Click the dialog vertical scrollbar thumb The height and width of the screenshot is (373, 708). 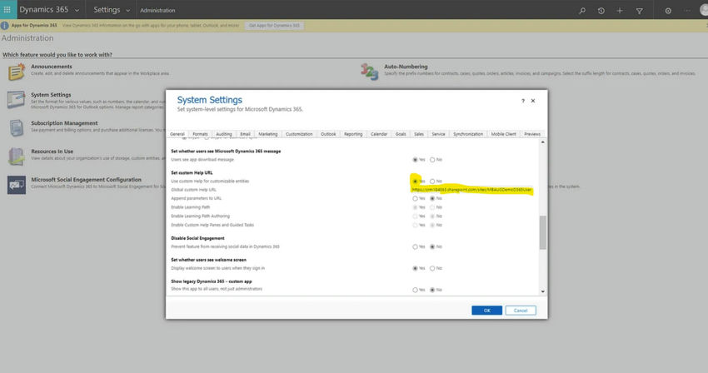pyautogui.click(x=543, y=232)
